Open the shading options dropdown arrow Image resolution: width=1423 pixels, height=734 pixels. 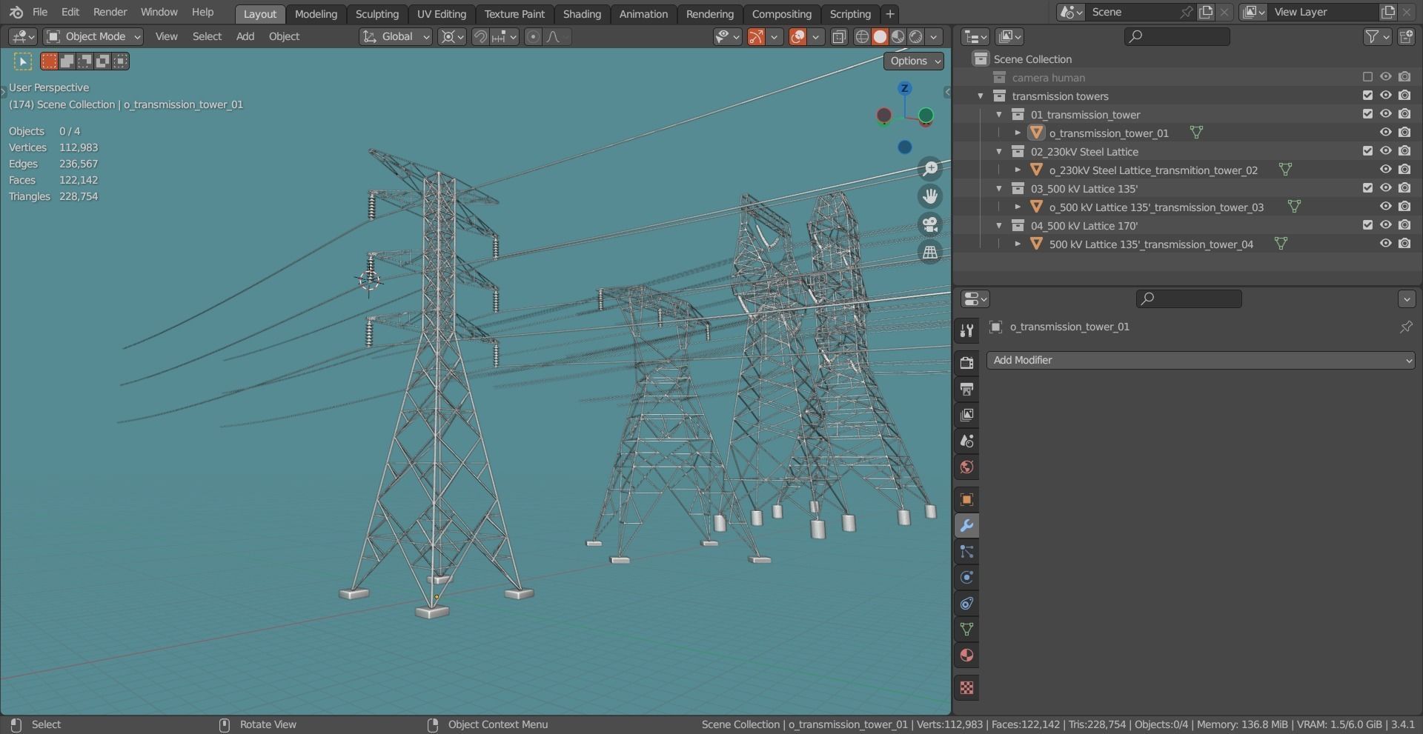(935, 36)
